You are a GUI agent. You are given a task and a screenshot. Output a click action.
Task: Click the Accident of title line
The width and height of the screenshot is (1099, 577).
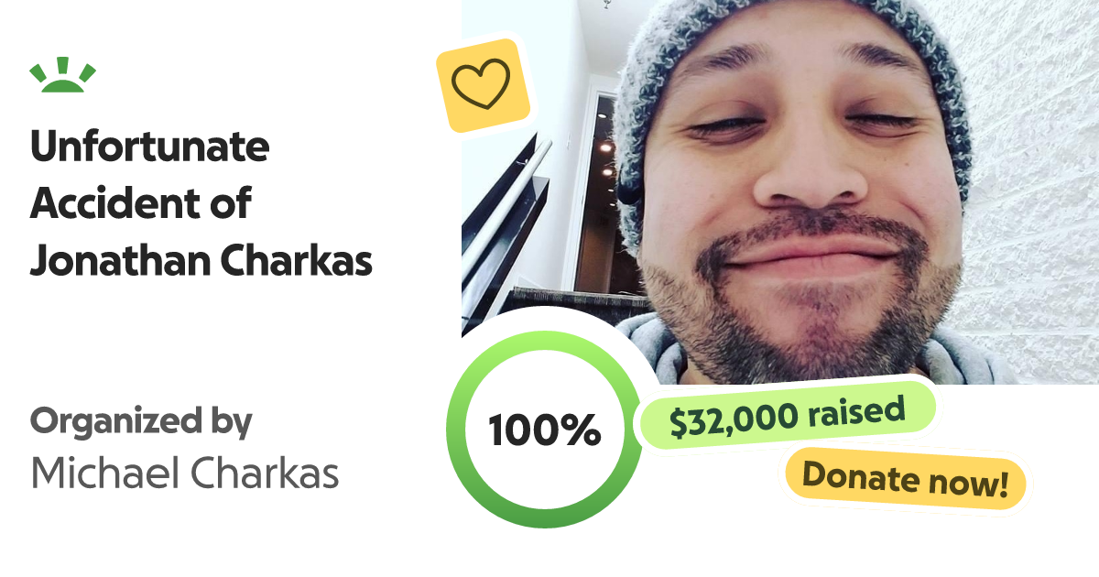click(139, 203)
